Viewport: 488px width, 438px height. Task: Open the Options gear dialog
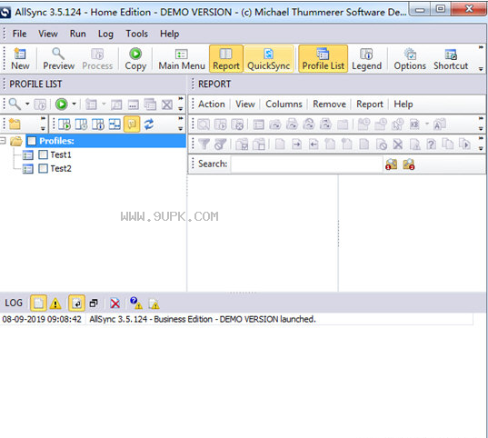(x=410, y=59)
